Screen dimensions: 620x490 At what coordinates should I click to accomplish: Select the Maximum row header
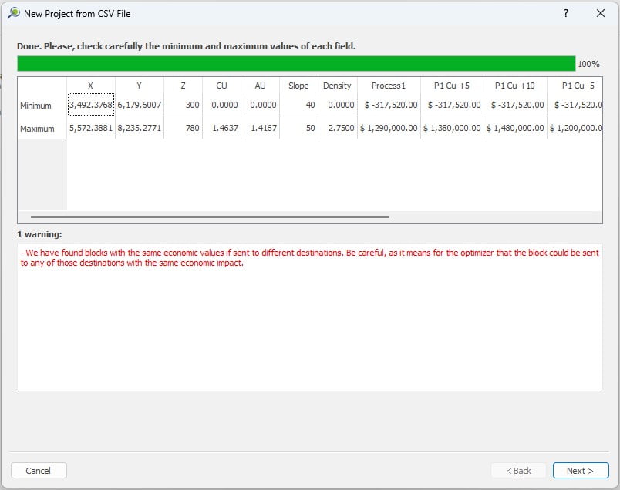37,129
